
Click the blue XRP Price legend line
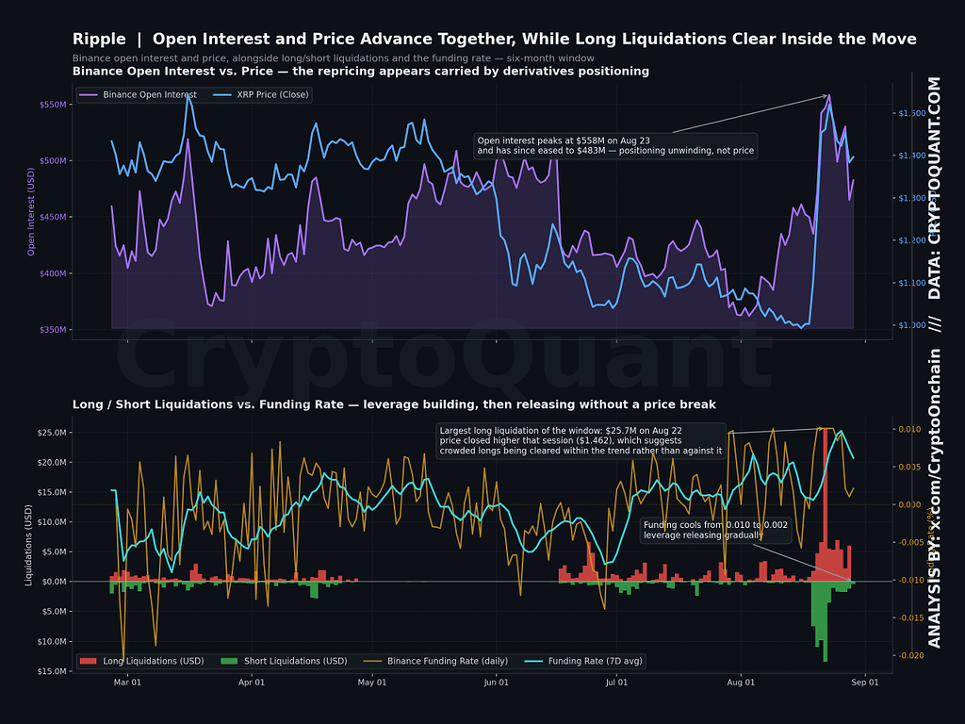pos(222,95)
